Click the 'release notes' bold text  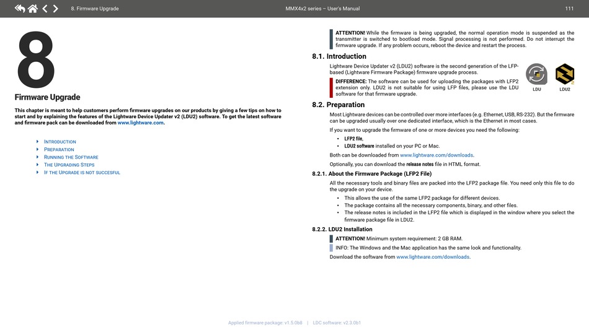420,164
